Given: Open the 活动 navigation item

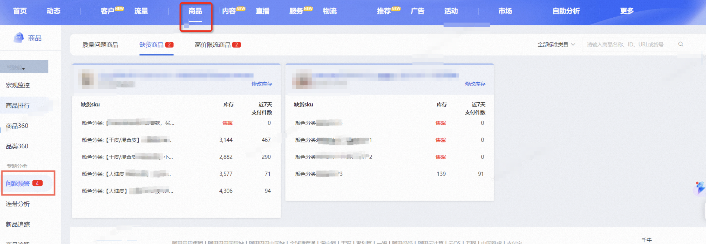Looking at the screenshot, I should click(451, 11).
